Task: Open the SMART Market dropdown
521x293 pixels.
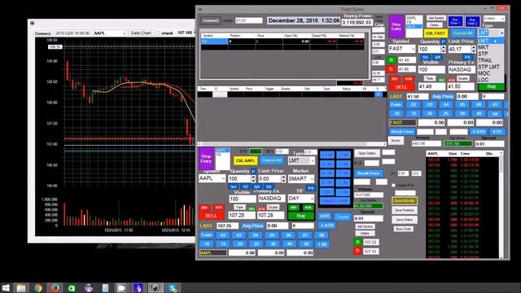Action: click(312, 179)
